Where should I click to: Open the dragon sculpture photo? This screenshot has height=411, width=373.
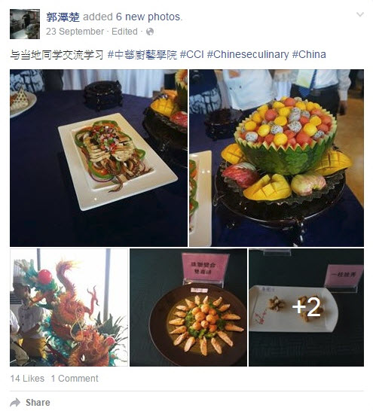pyautogui.click(x=69, y=307)
